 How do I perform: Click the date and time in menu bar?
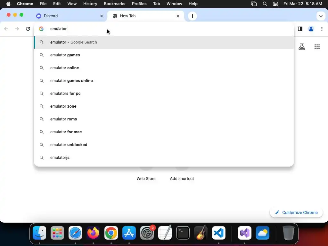[302, 4]
